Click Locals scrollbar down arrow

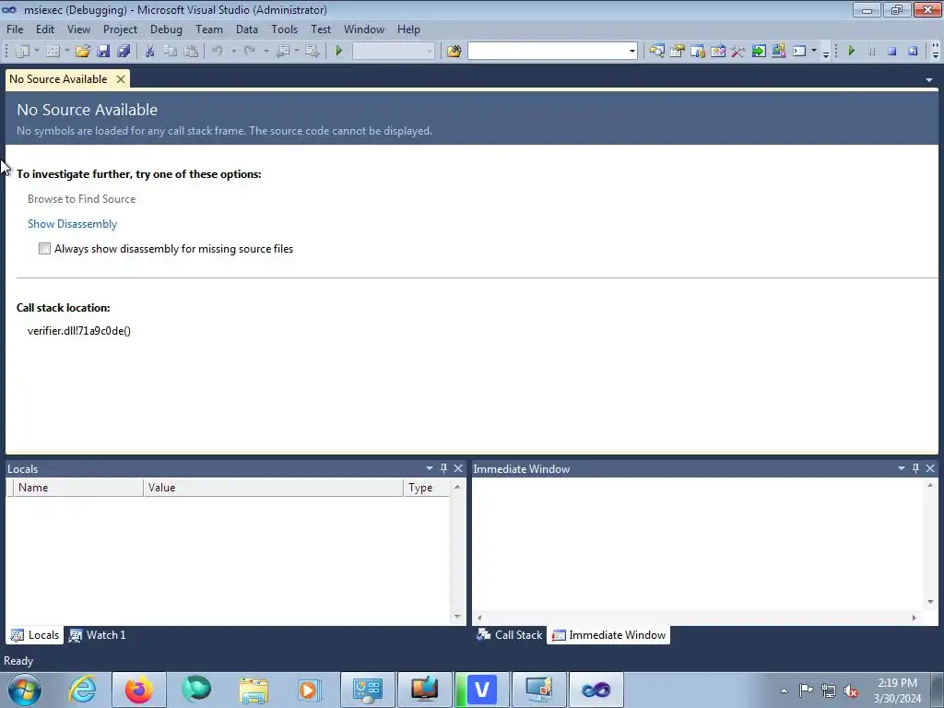pos(457,617)
